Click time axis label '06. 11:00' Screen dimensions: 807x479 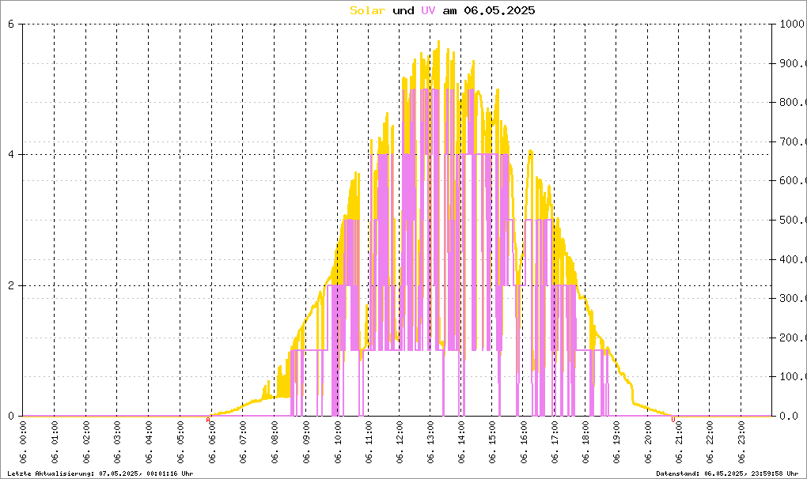coord(368,442)
